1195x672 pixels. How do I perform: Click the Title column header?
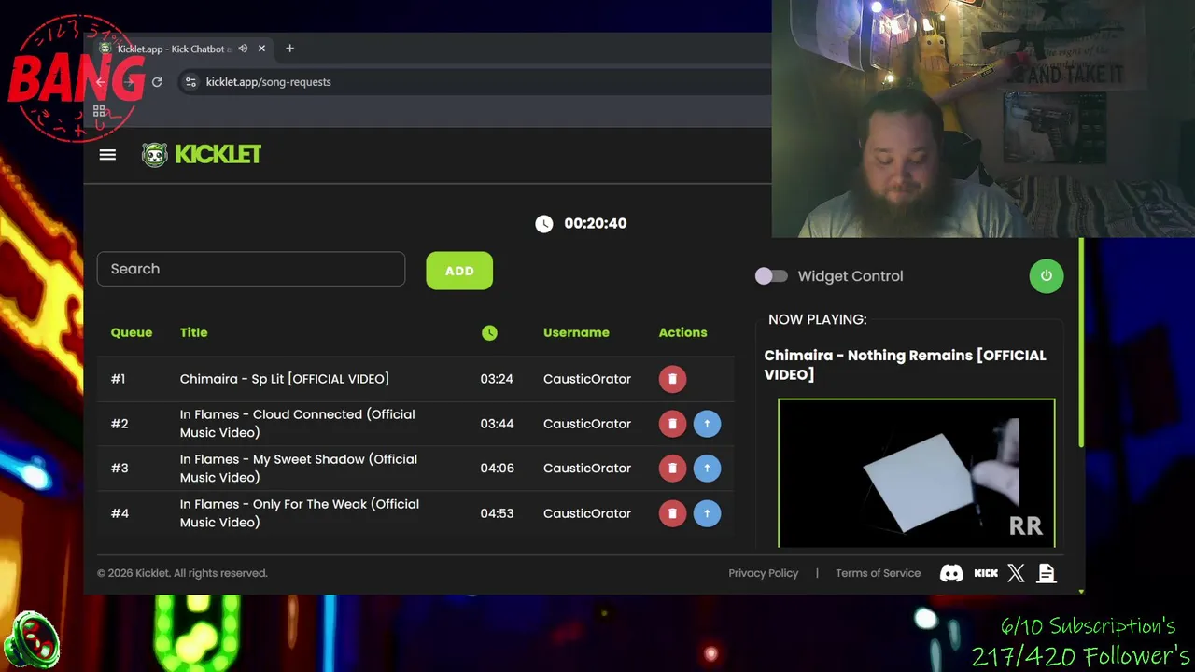tap(193, 332)
